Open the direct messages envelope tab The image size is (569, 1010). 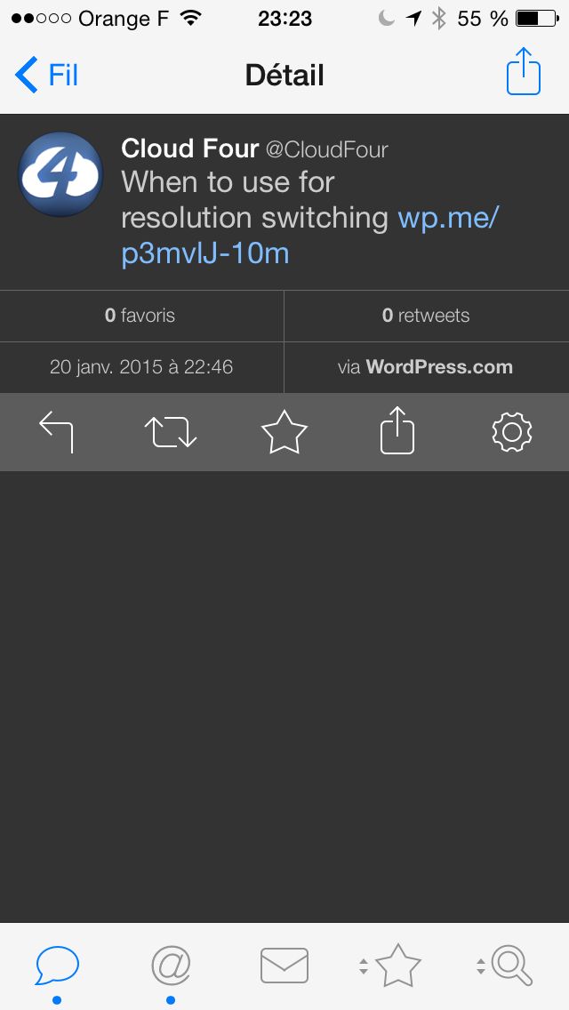point(284,966)
